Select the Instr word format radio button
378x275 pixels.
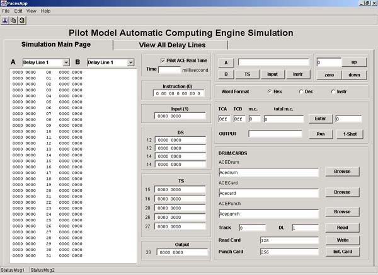[x=334, y=91]
